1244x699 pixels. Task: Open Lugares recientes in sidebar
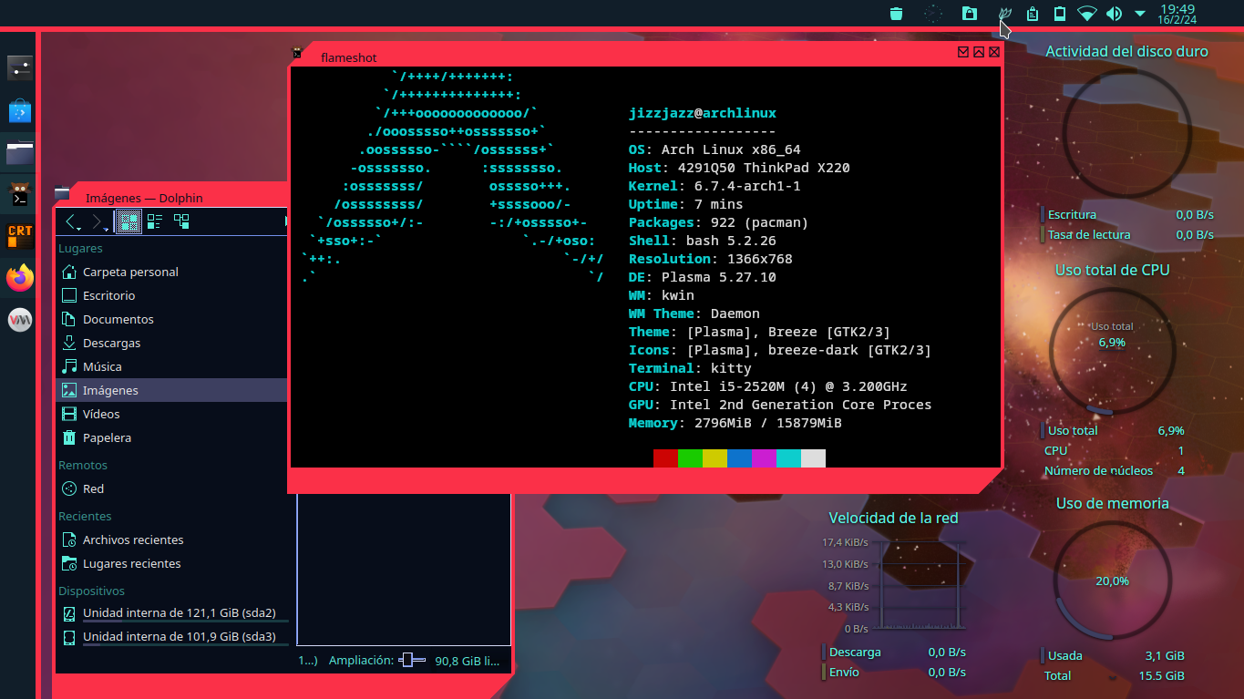point(171,563)
